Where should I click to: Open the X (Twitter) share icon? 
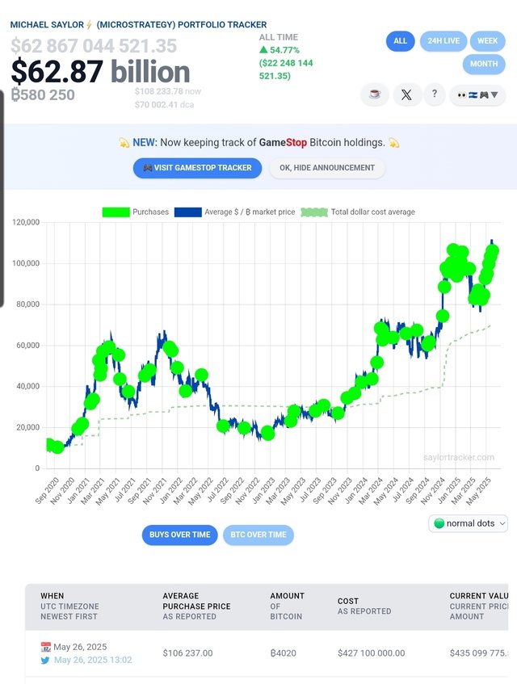click(406, 94)
